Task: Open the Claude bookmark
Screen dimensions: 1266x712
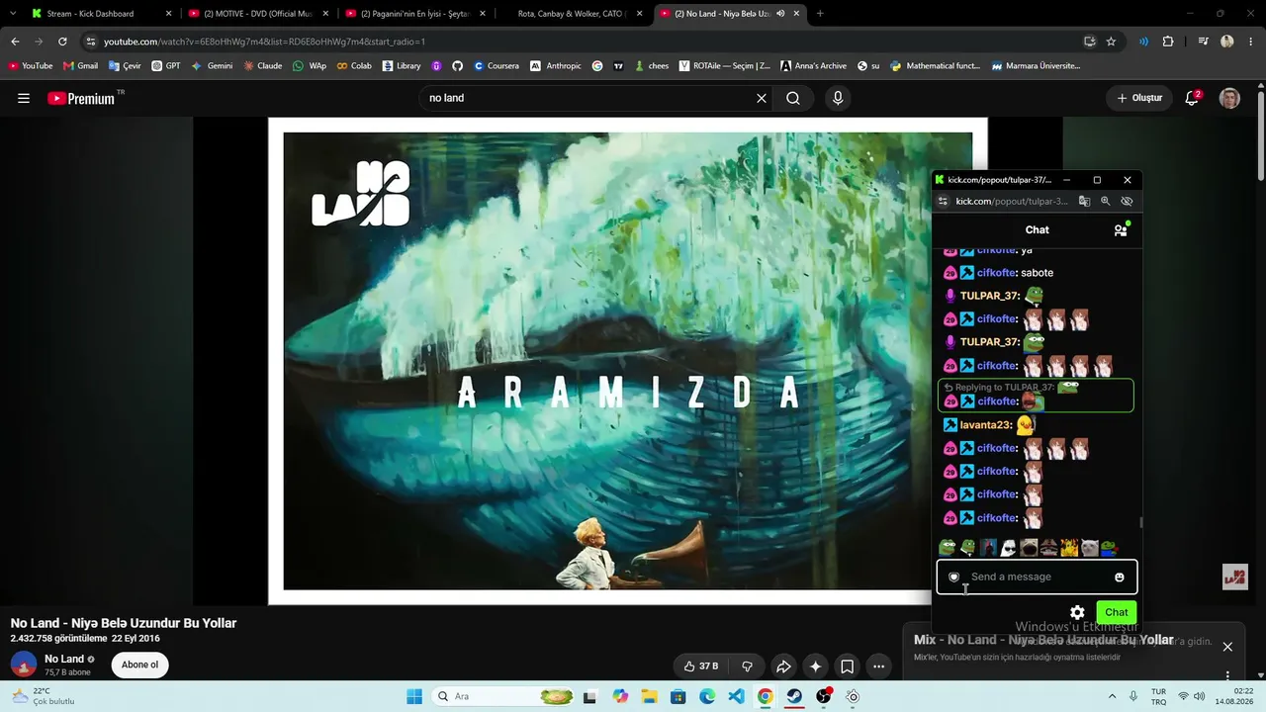Action: [262, 65]
